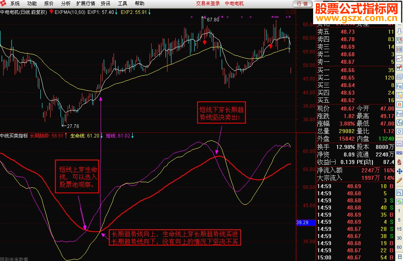Image resolution: width=403 pixels, height=261 pixels.
Task: Select the 买五 48.62 order row
Action: [356, 100]
